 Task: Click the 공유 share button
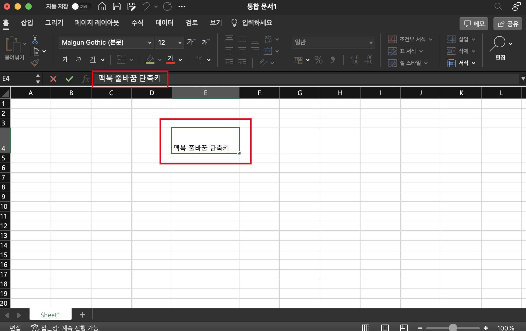pos(508,24)
